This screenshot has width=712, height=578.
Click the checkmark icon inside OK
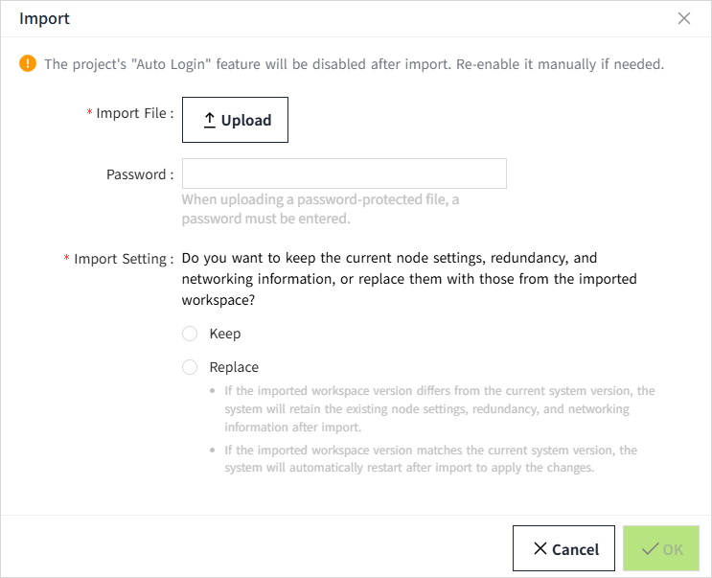pyautogui.click(x=651, y=549)
